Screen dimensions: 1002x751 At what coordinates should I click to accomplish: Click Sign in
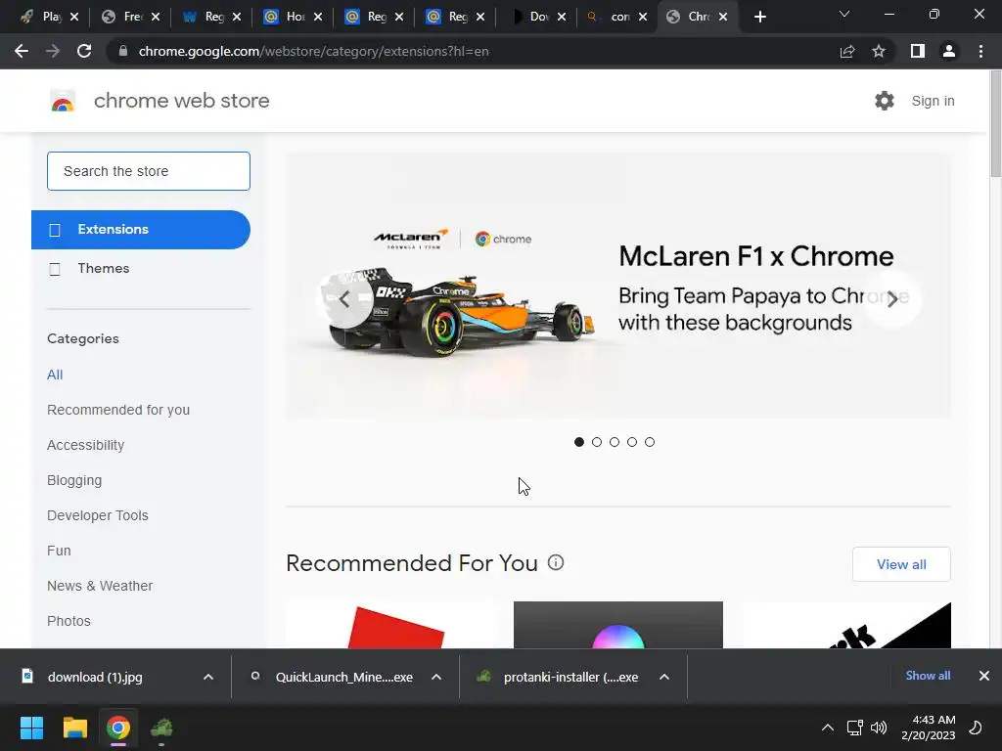[933, 101]
